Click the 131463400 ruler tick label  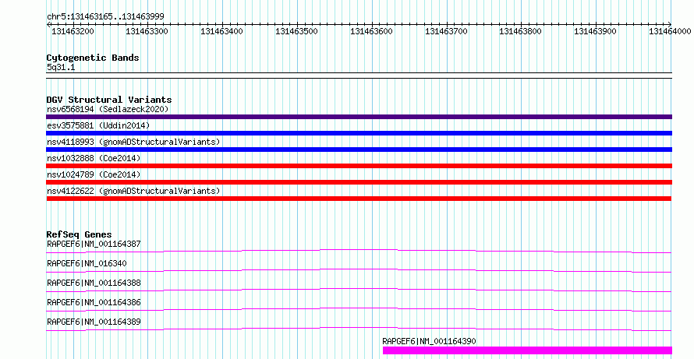point(221,32)
